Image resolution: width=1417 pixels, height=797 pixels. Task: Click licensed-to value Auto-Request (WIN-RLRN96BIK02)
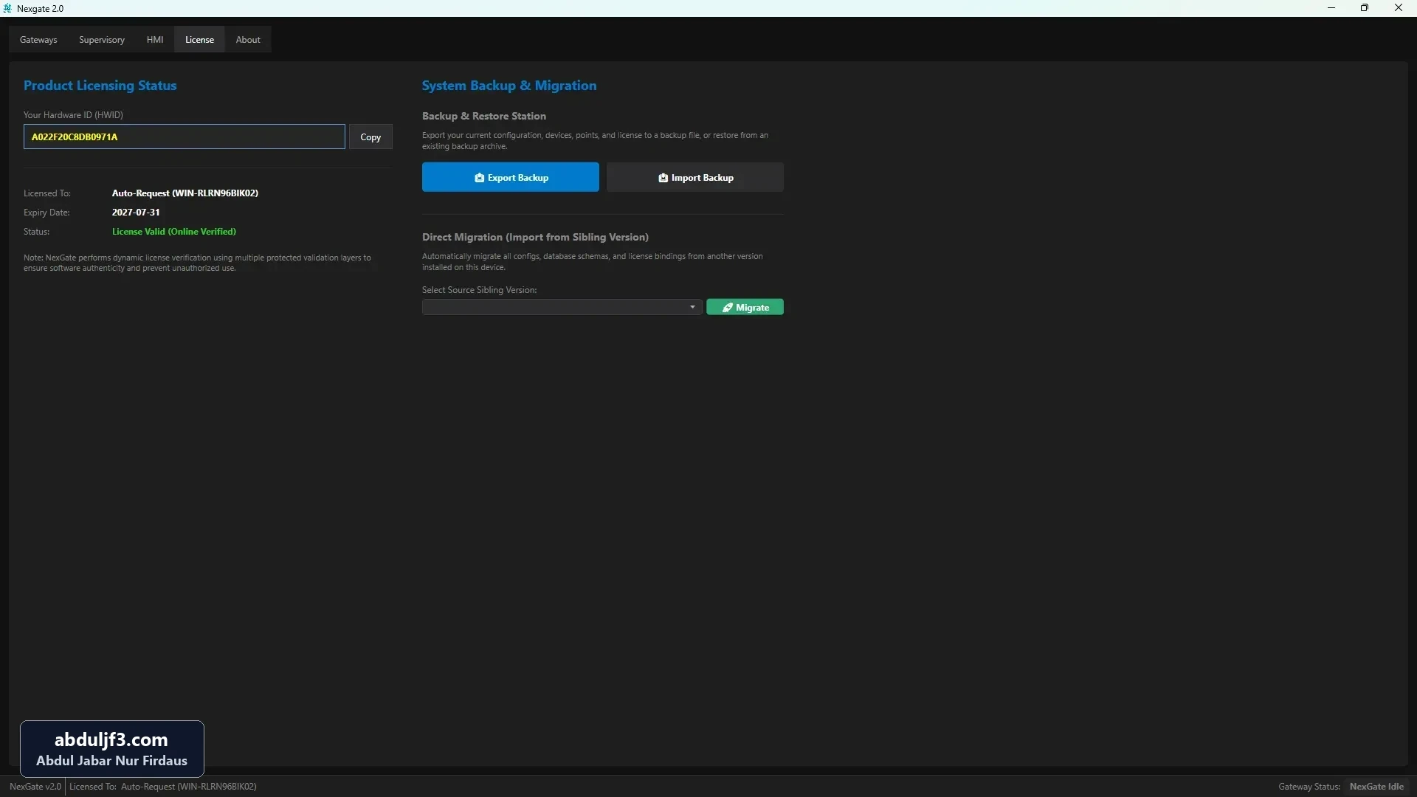click(x=185, y=193)
